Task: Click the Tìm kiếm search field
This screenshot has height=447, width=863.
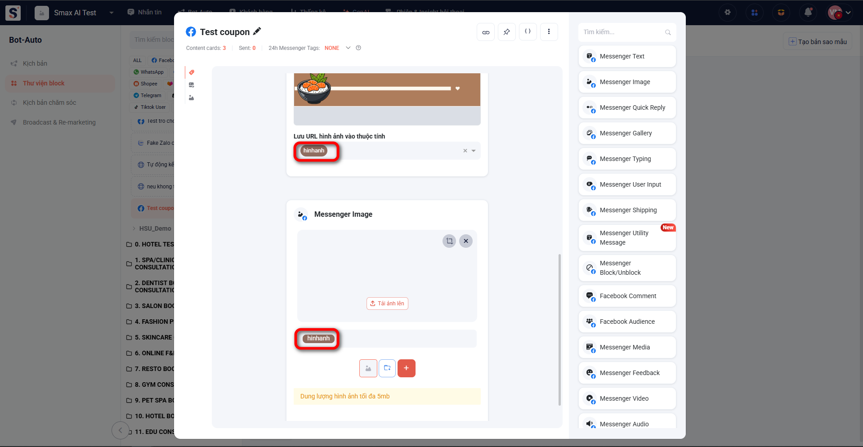Action: tap(622, 32)
